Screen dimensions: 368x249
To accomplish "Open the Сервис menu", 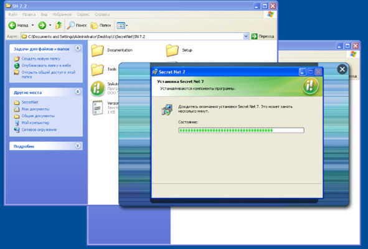I will click(83, 14).
